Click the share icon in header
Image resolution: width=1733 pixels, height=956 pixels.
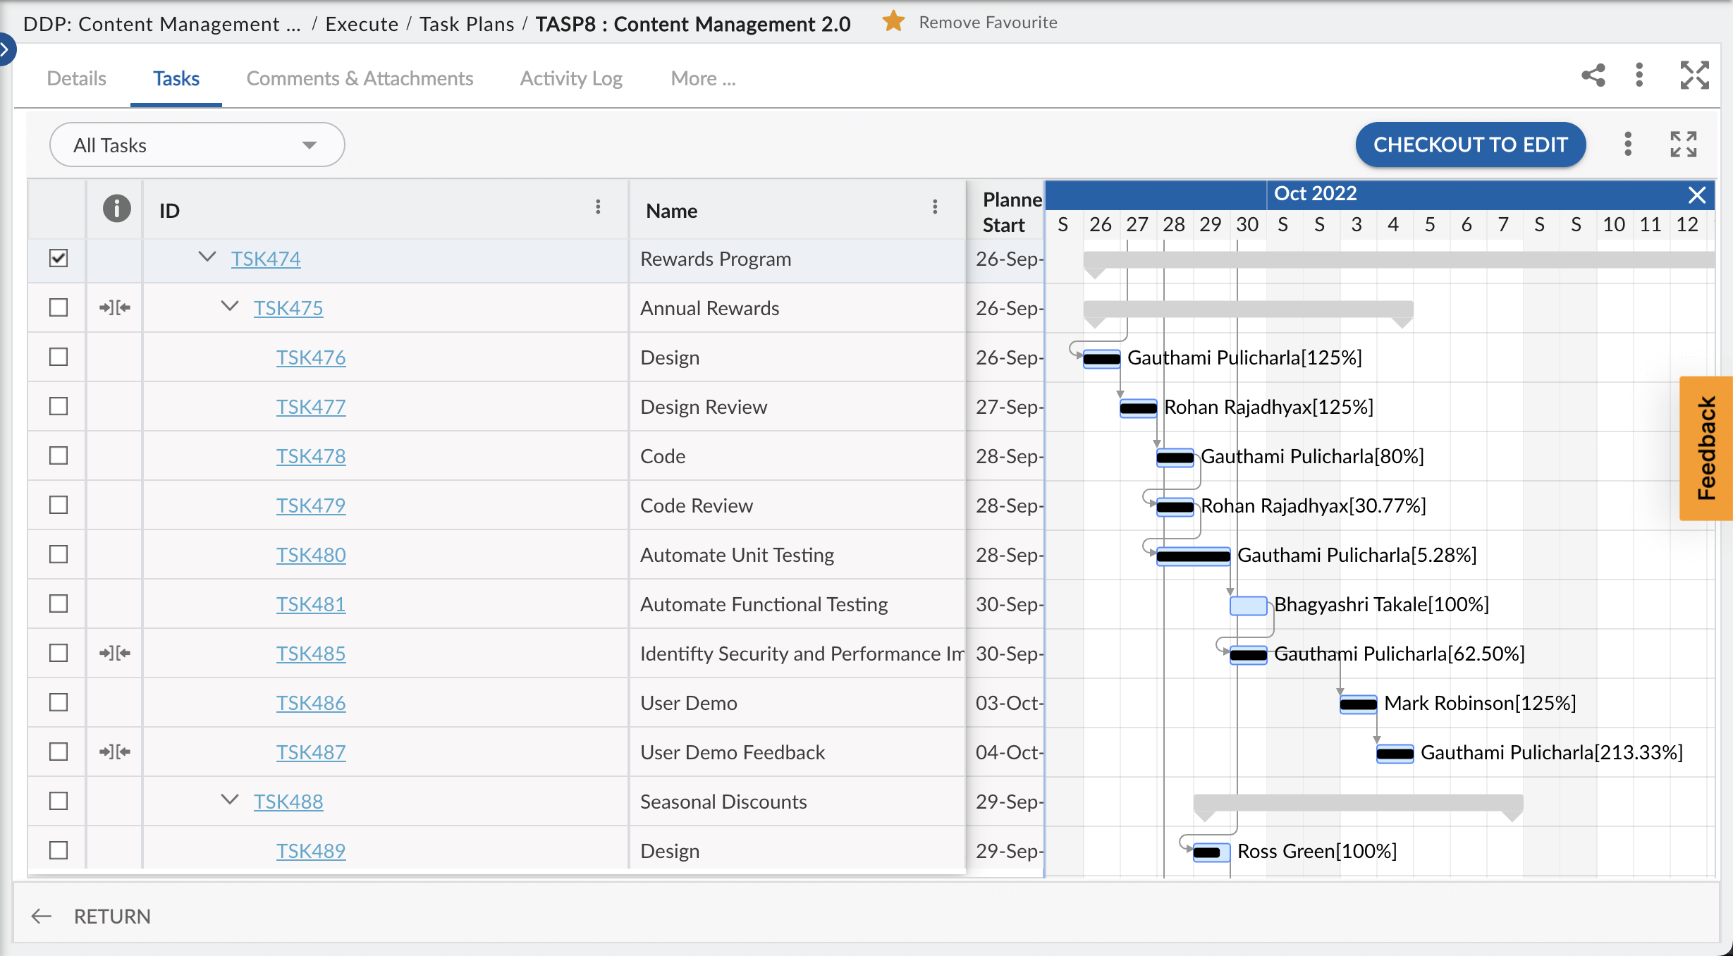[x=1593, y=75]
